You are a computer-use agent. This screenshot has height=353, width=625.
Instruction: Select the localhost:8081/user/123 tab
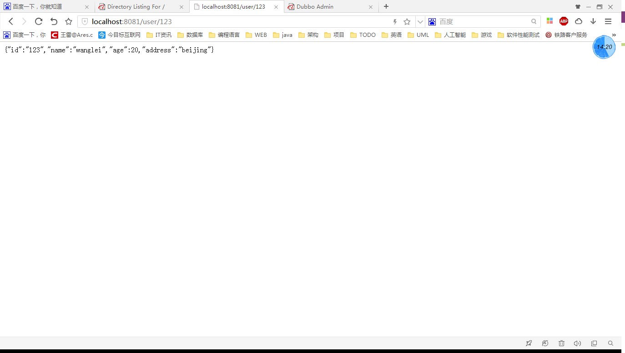[x=237, y=7]
